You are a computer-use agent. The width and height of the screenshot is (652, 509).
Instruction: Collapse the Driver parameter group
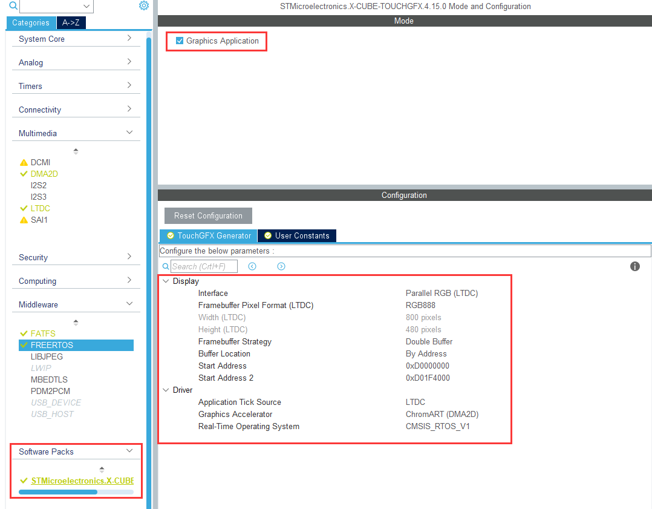tap(166, 390)
